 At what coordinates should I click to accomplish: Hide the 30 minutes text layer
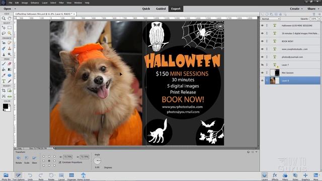[x=262, y=33]
